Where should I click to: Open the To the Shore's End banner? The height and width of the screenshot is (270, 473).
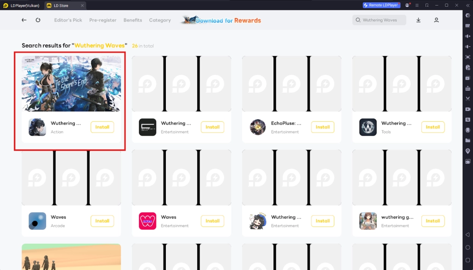click(x=71, y=84)
